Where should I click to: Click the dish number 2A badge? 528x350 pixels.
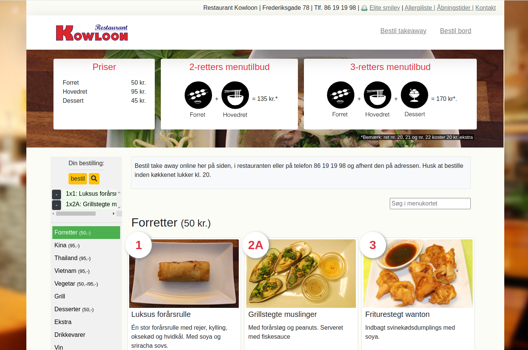[256, 245]
